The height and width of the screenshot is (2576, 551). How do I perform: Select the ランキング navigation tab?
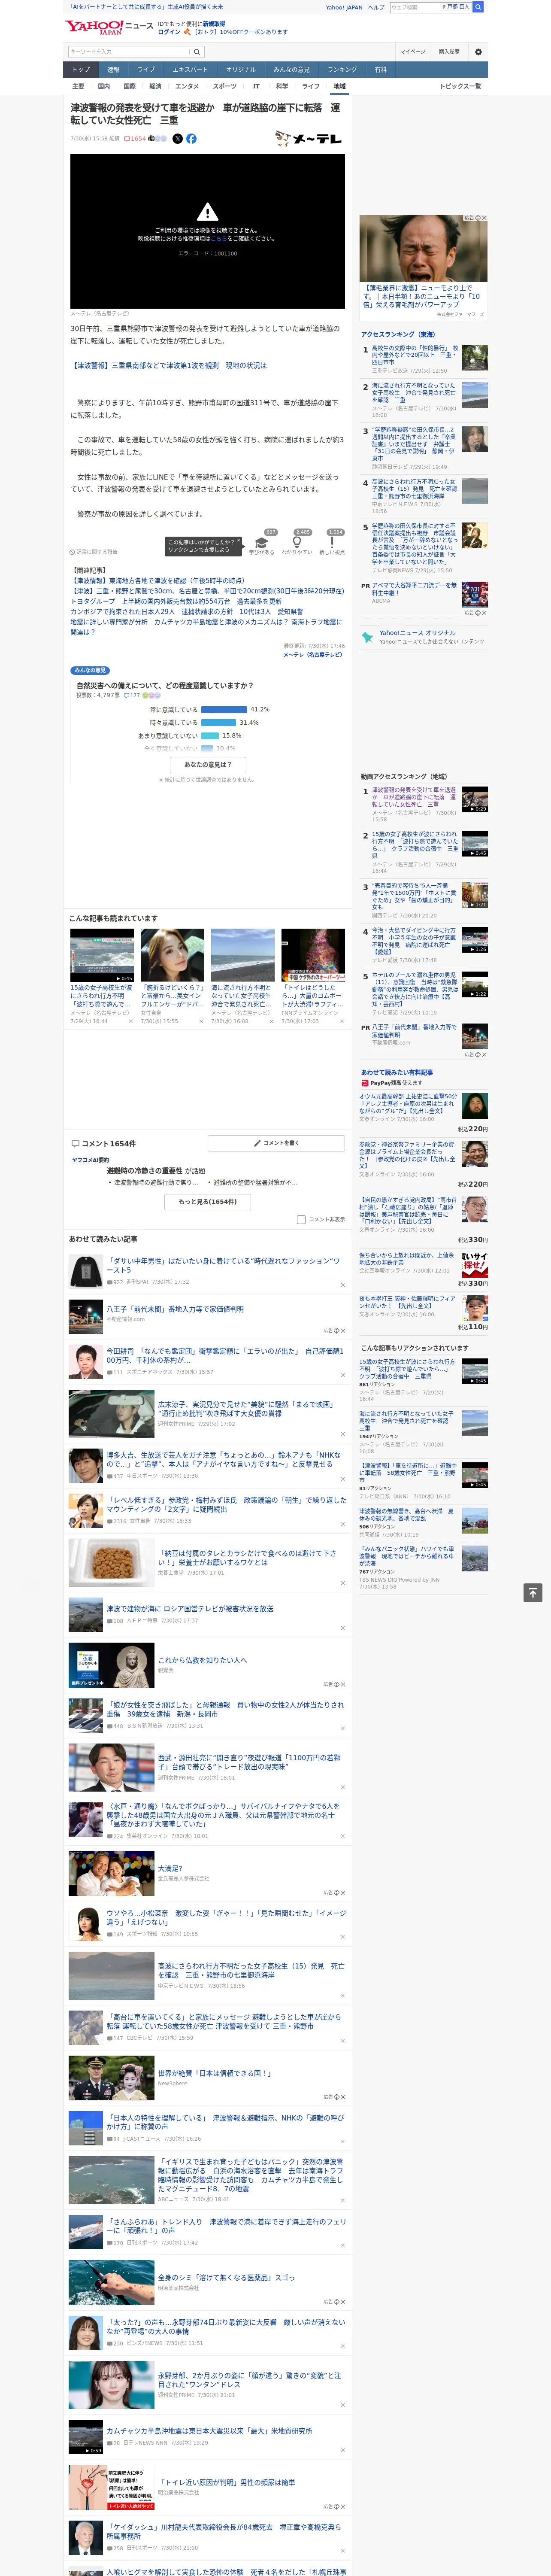click(x=342, y=69)
